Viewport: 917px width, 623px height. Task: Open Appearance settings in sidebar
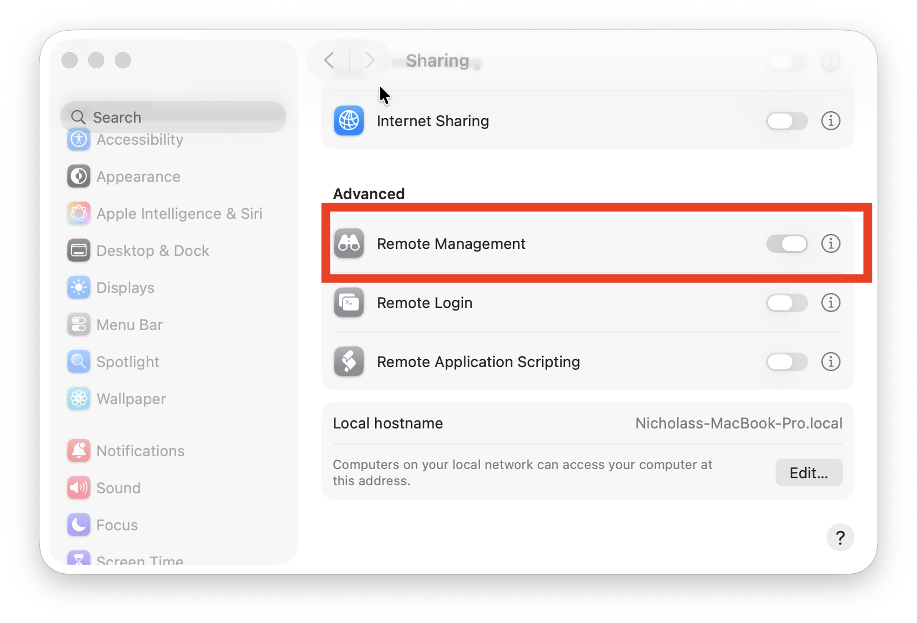(138, 177)
